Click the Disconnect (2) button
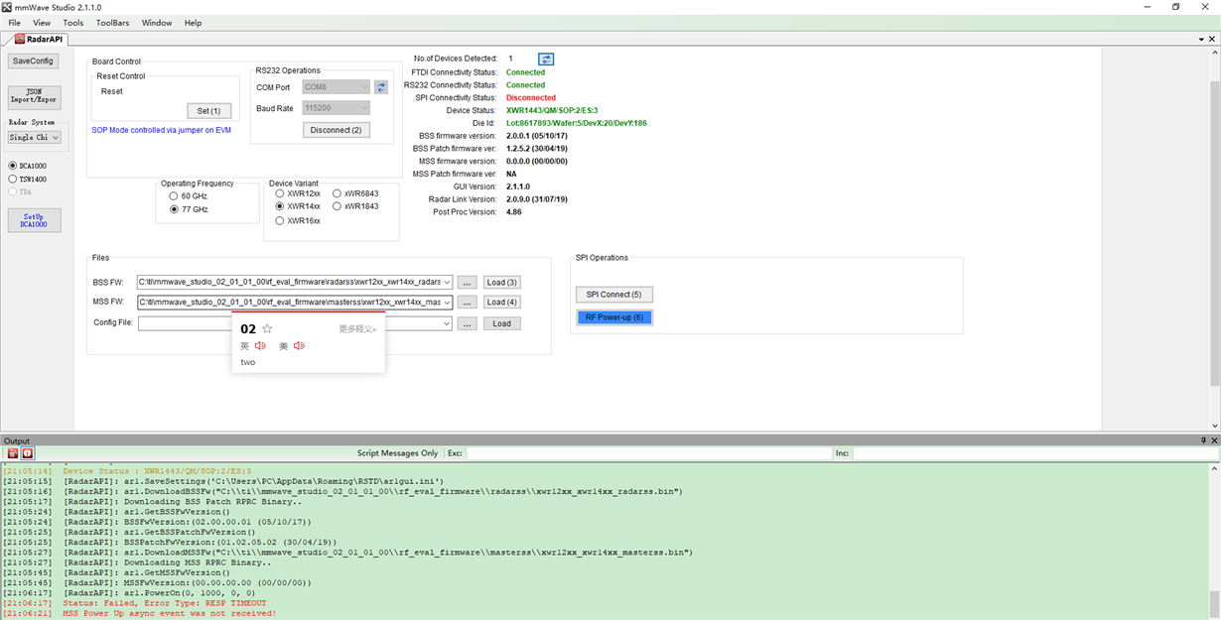This screenshot has height=620, width=1221. point(337,130)
